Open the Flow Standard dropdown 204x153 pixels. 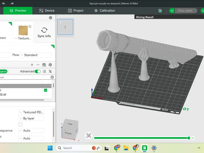pyautogui.click(x=35, y=55)
